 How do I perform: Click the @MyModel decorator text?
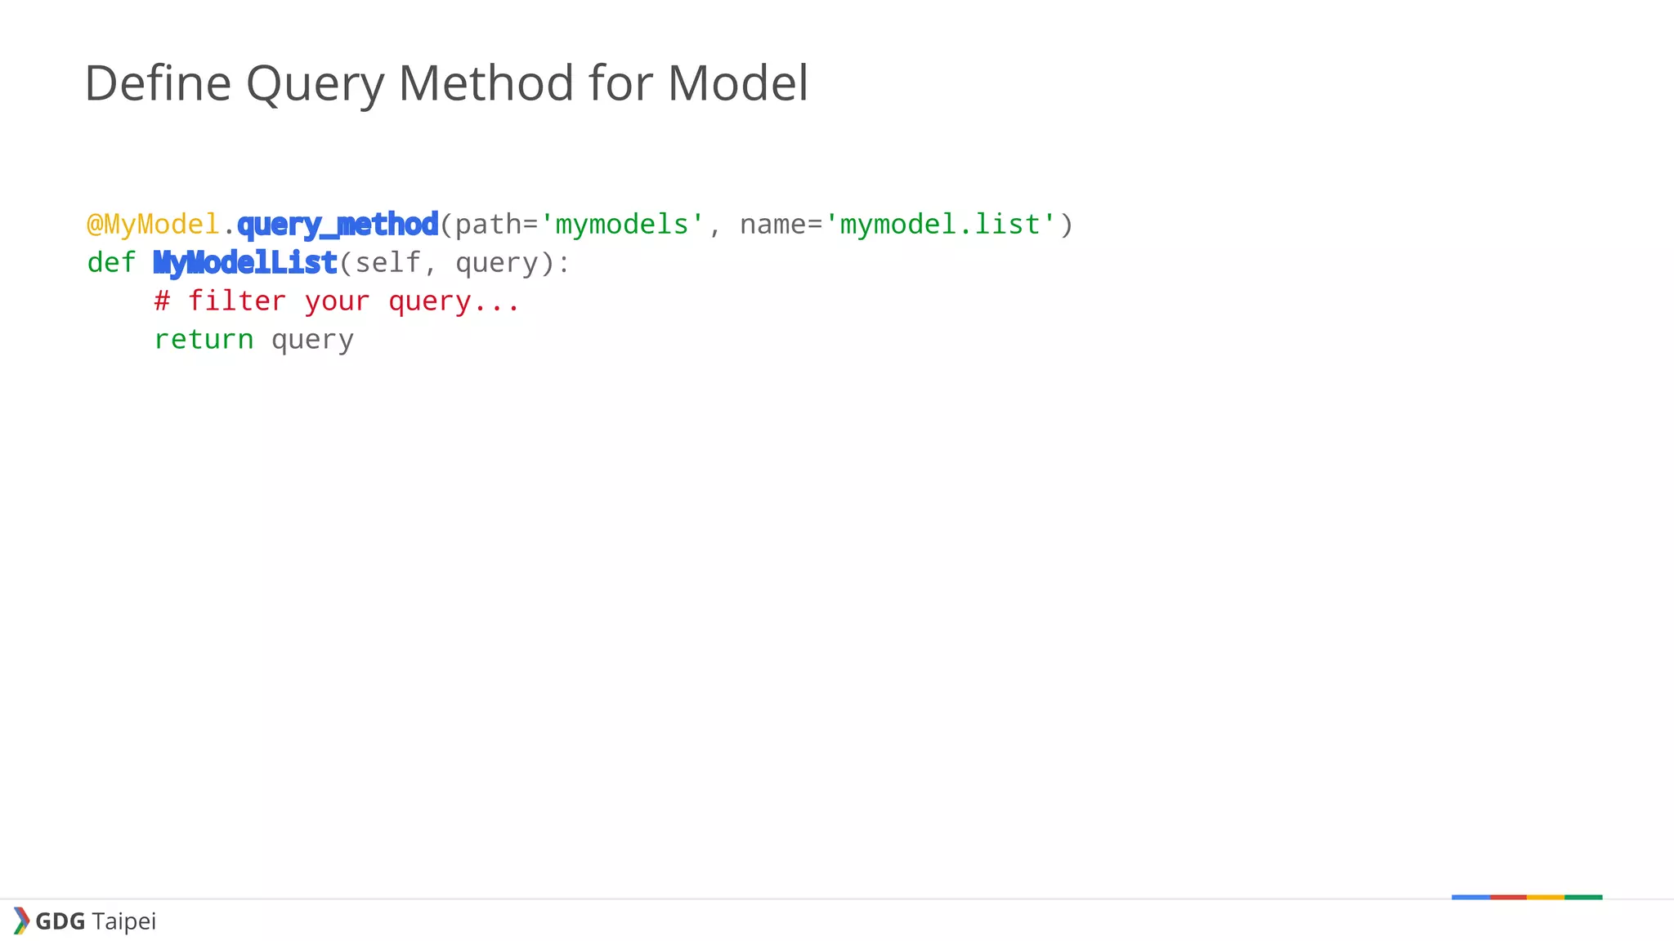click(154, 225)
